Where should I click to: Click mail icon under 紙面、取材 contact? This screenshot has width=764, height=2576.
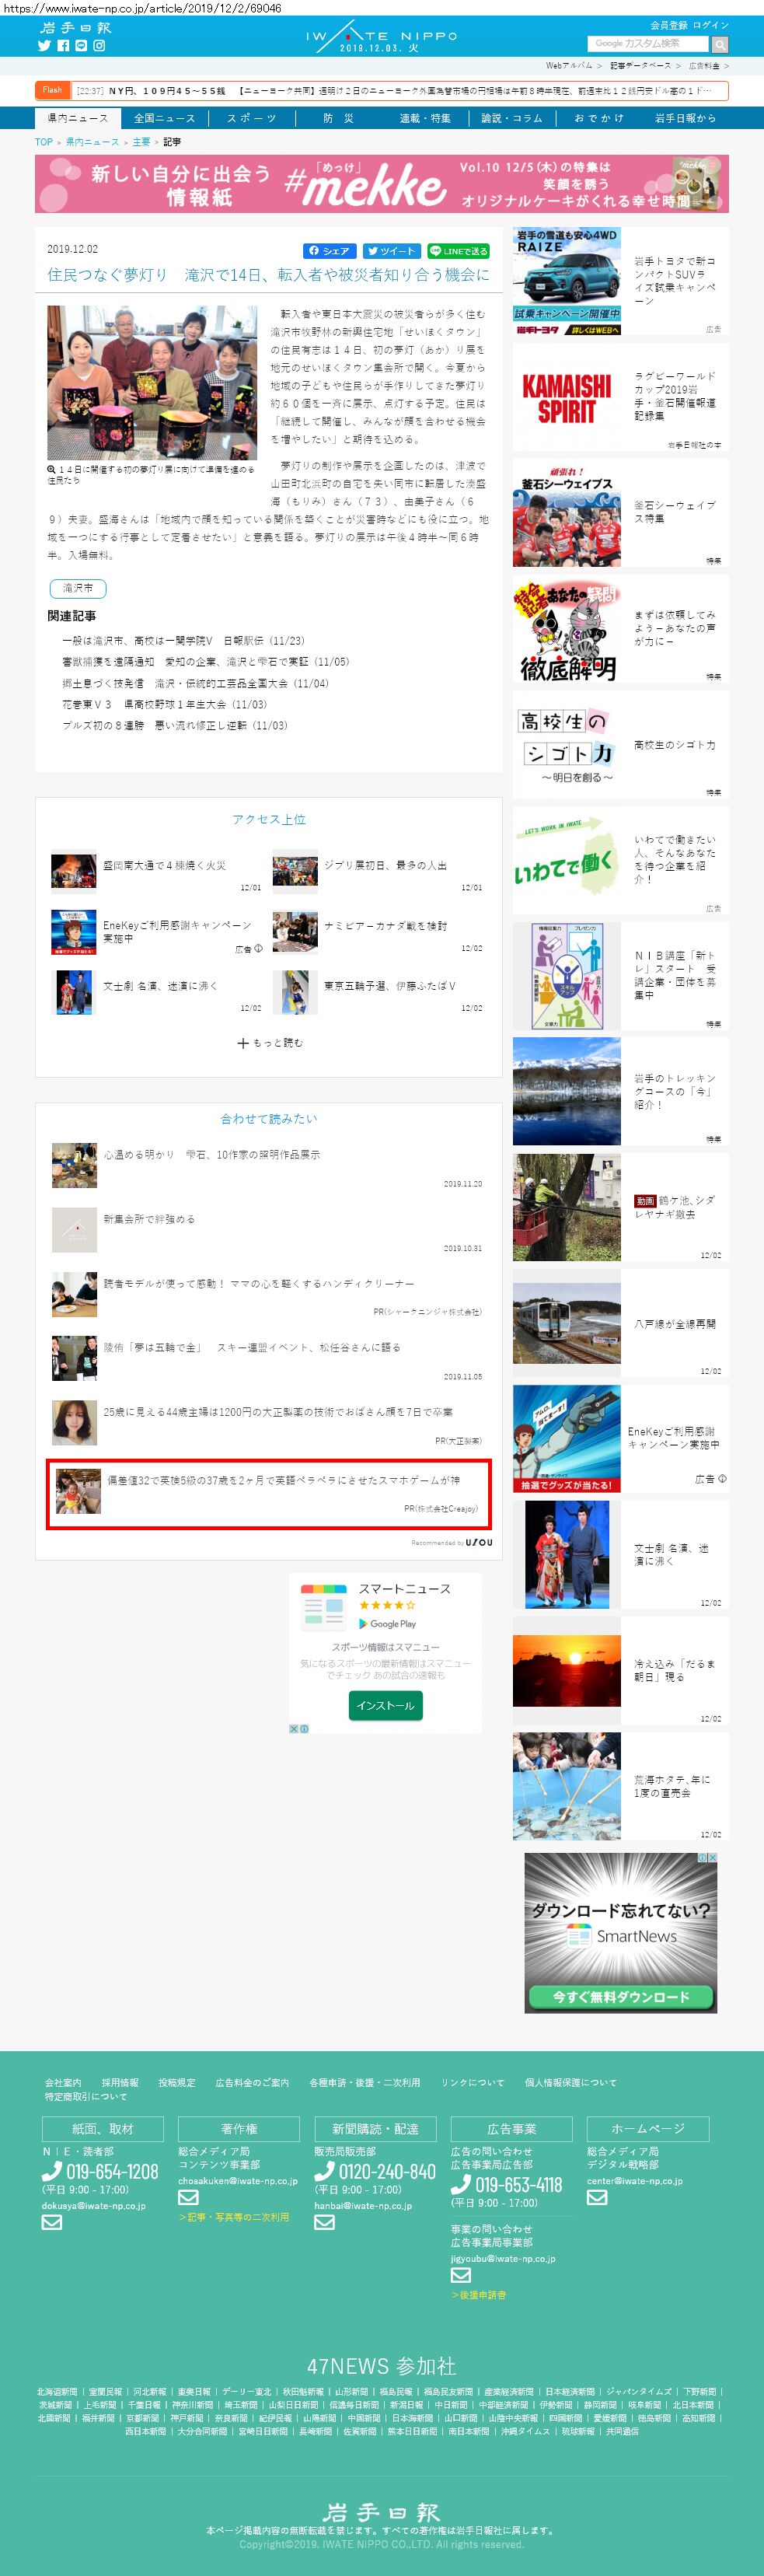[52, 2222]
